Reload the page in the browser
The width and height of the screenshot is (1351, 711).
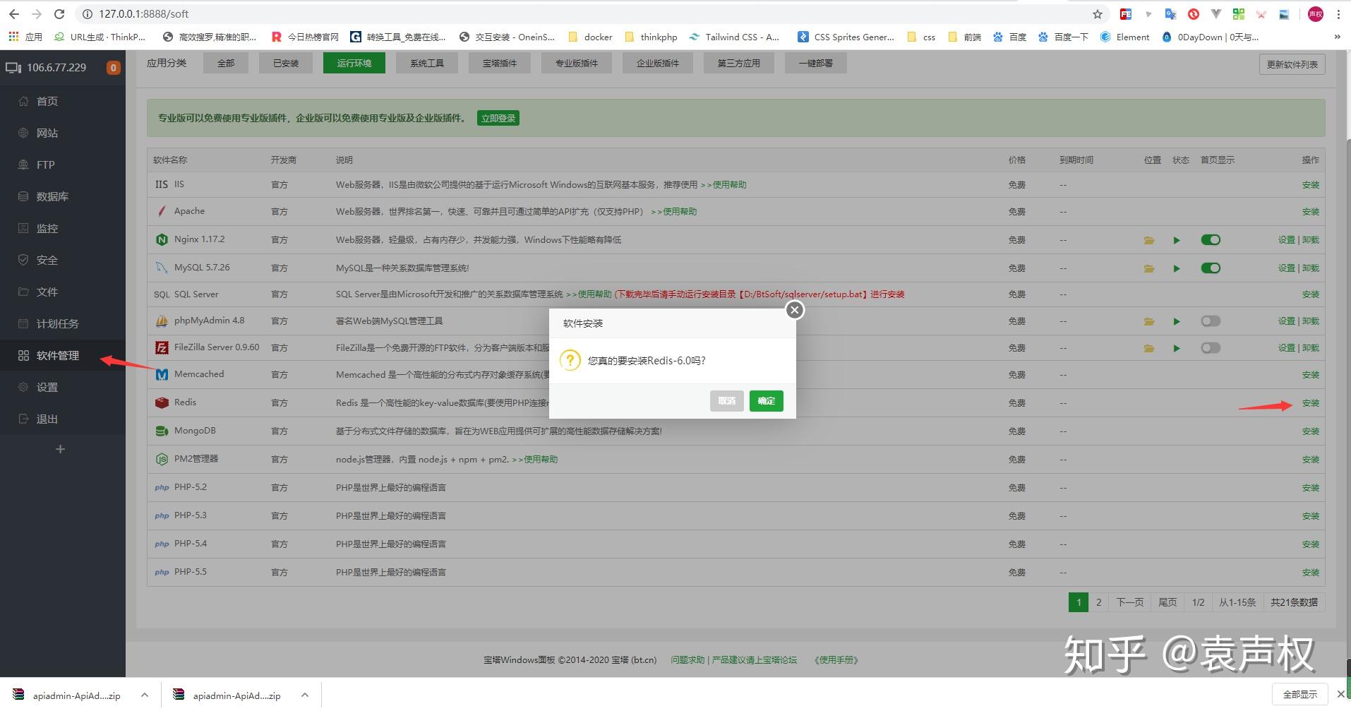point(59,14)
